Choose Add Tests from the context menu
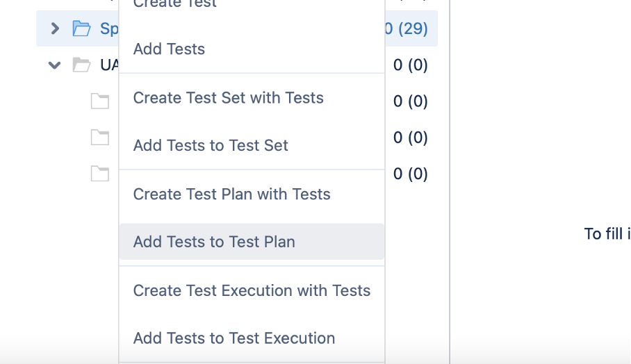This screenshot has height=364, width=631. [169, 49]
